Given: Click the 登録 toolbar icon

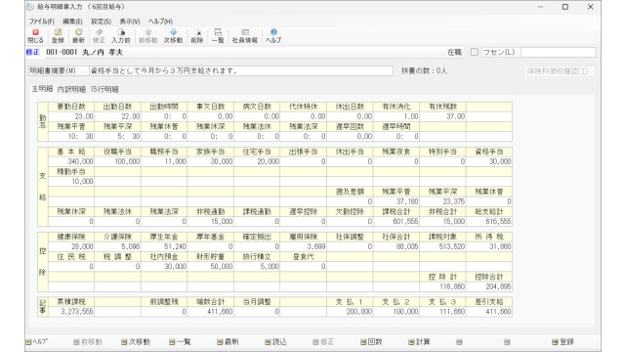Looking at the screenshot, I should [x=58, y=36].
